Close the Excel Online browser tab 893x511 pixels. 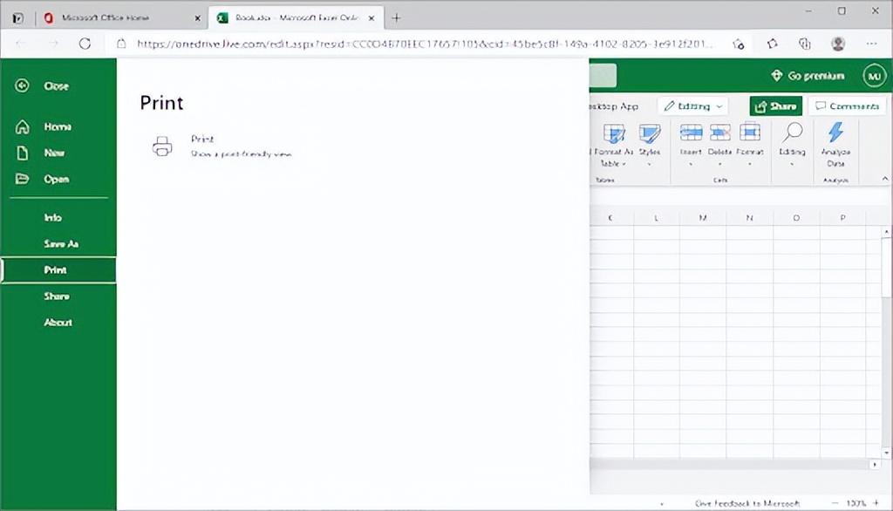point(372,18)
